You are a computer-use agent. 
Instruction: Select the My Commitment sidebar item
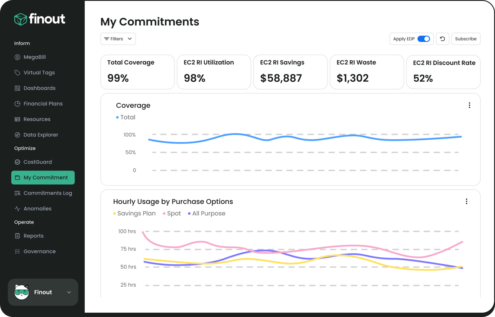pos(43,178)
